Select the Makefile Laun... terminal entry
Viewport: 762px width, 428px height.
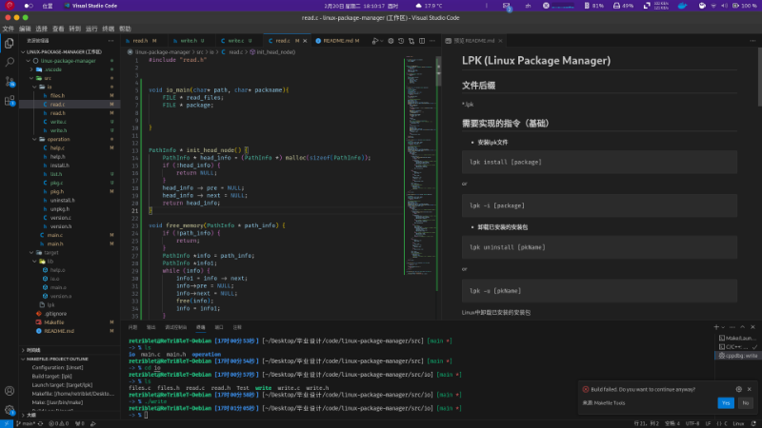(x=737, y=339)
